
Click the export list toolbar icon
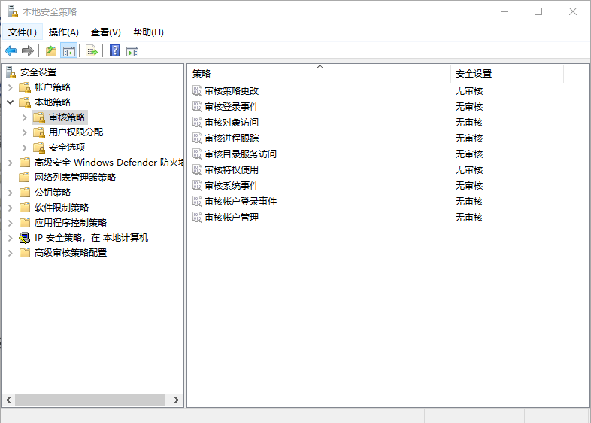point(92,50)
